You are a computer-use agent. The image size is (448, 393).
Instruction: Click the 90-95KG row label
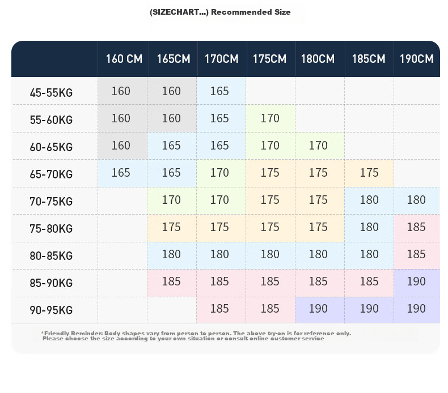51,310
